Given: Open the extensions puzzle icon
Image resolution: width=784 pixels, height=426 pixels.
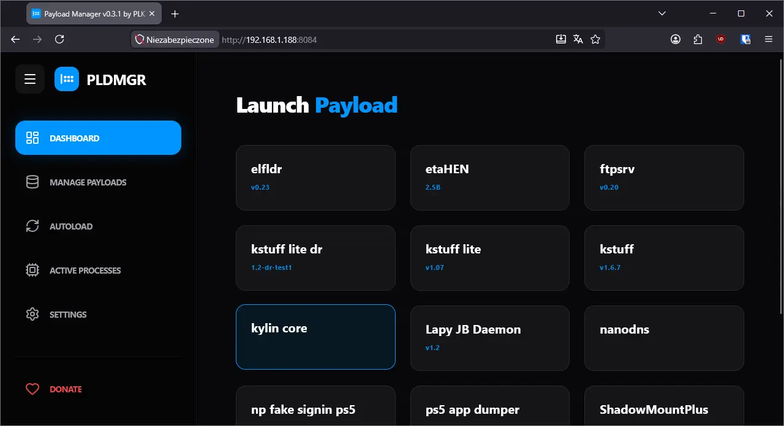Looking at the screenshot, I should [x=698, y=39].
